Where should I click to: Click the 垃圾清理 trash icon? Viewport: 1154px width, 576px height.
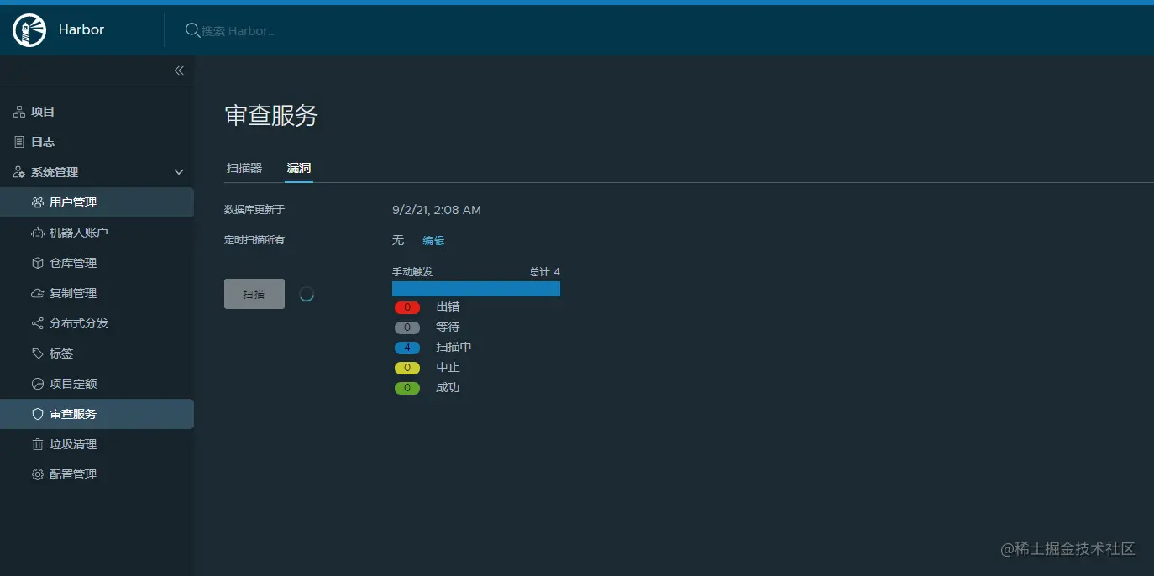click(x=38, y=444)
